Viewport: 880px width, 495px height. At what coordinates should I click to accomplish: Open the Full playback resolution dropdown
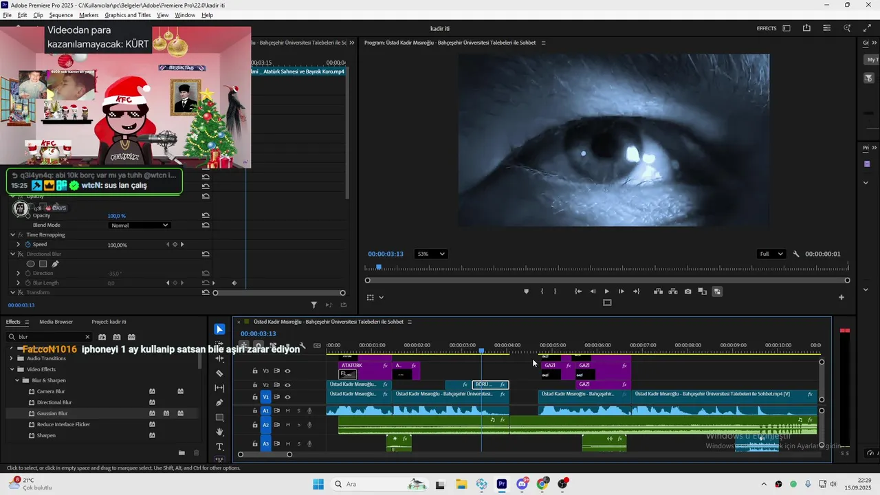tap(771, 254)
